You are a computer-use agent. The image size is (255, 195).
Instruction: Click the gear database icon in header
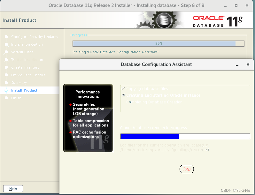[164, 20]
